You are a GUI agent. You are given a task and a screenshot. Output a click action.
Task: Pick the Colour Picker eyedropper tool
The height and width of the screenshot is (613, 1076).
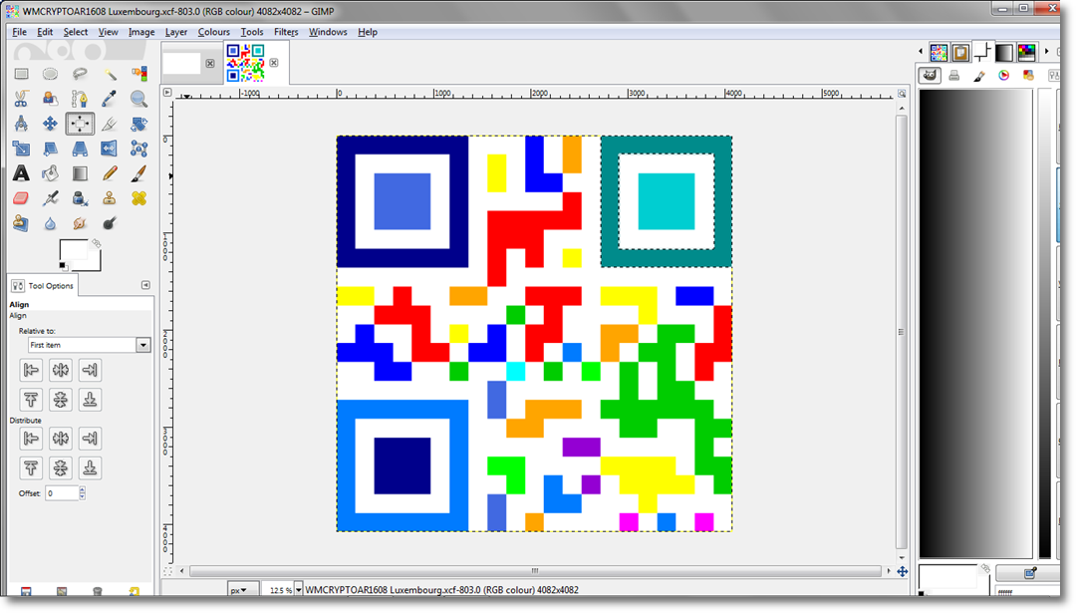(x=110, y=99)
